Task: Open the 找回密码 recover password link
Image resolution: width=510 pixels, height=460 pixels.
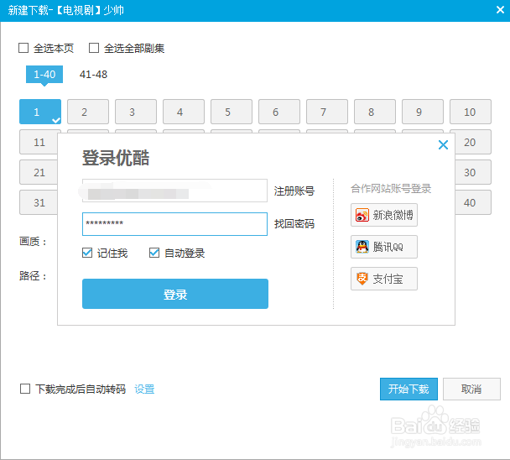Action: (294, 223)
